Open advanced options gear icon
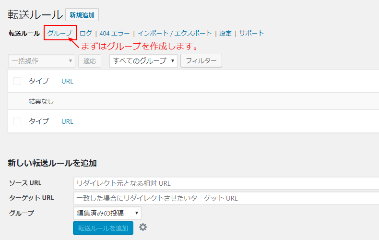Image resolution: width=379 pixels, height=240 pixels. (143, 227)
